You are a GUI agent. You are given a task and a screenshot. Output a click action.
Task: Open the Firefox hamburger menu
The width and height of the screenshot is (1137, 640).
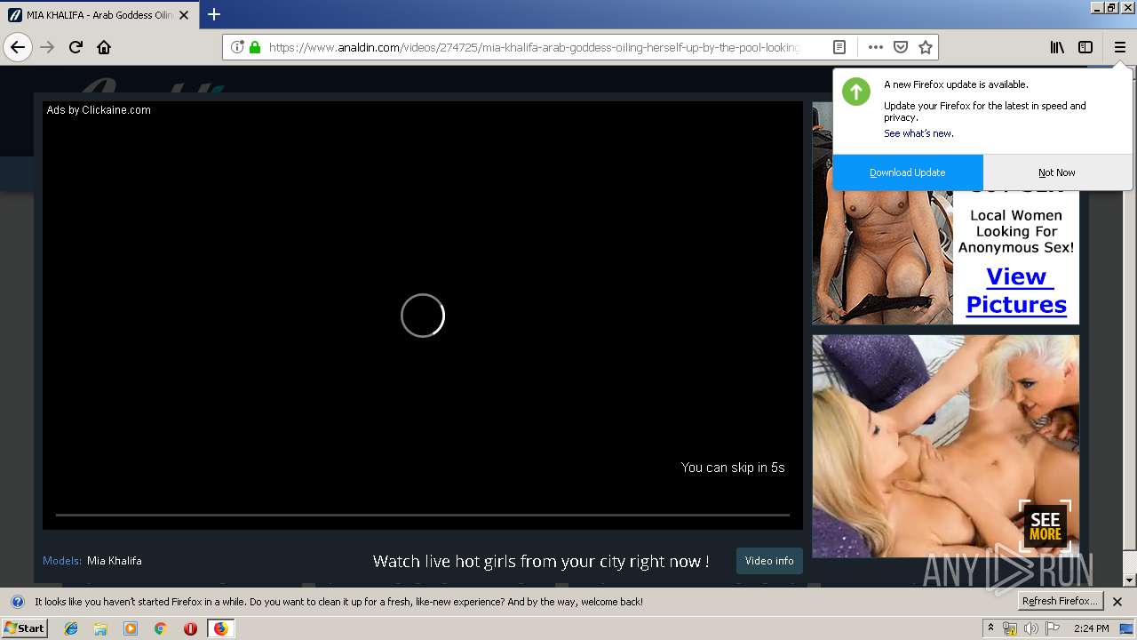click(1119, 47)
